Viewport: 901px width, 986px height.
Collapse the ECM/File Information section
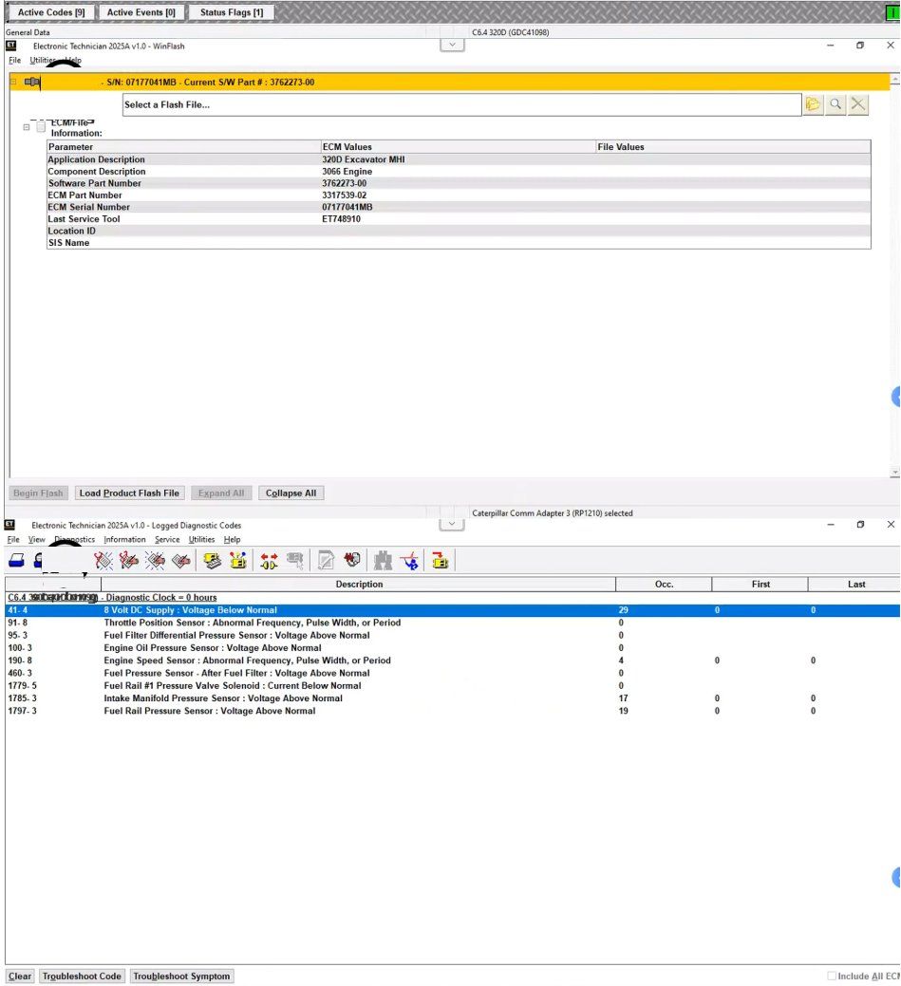27,127
